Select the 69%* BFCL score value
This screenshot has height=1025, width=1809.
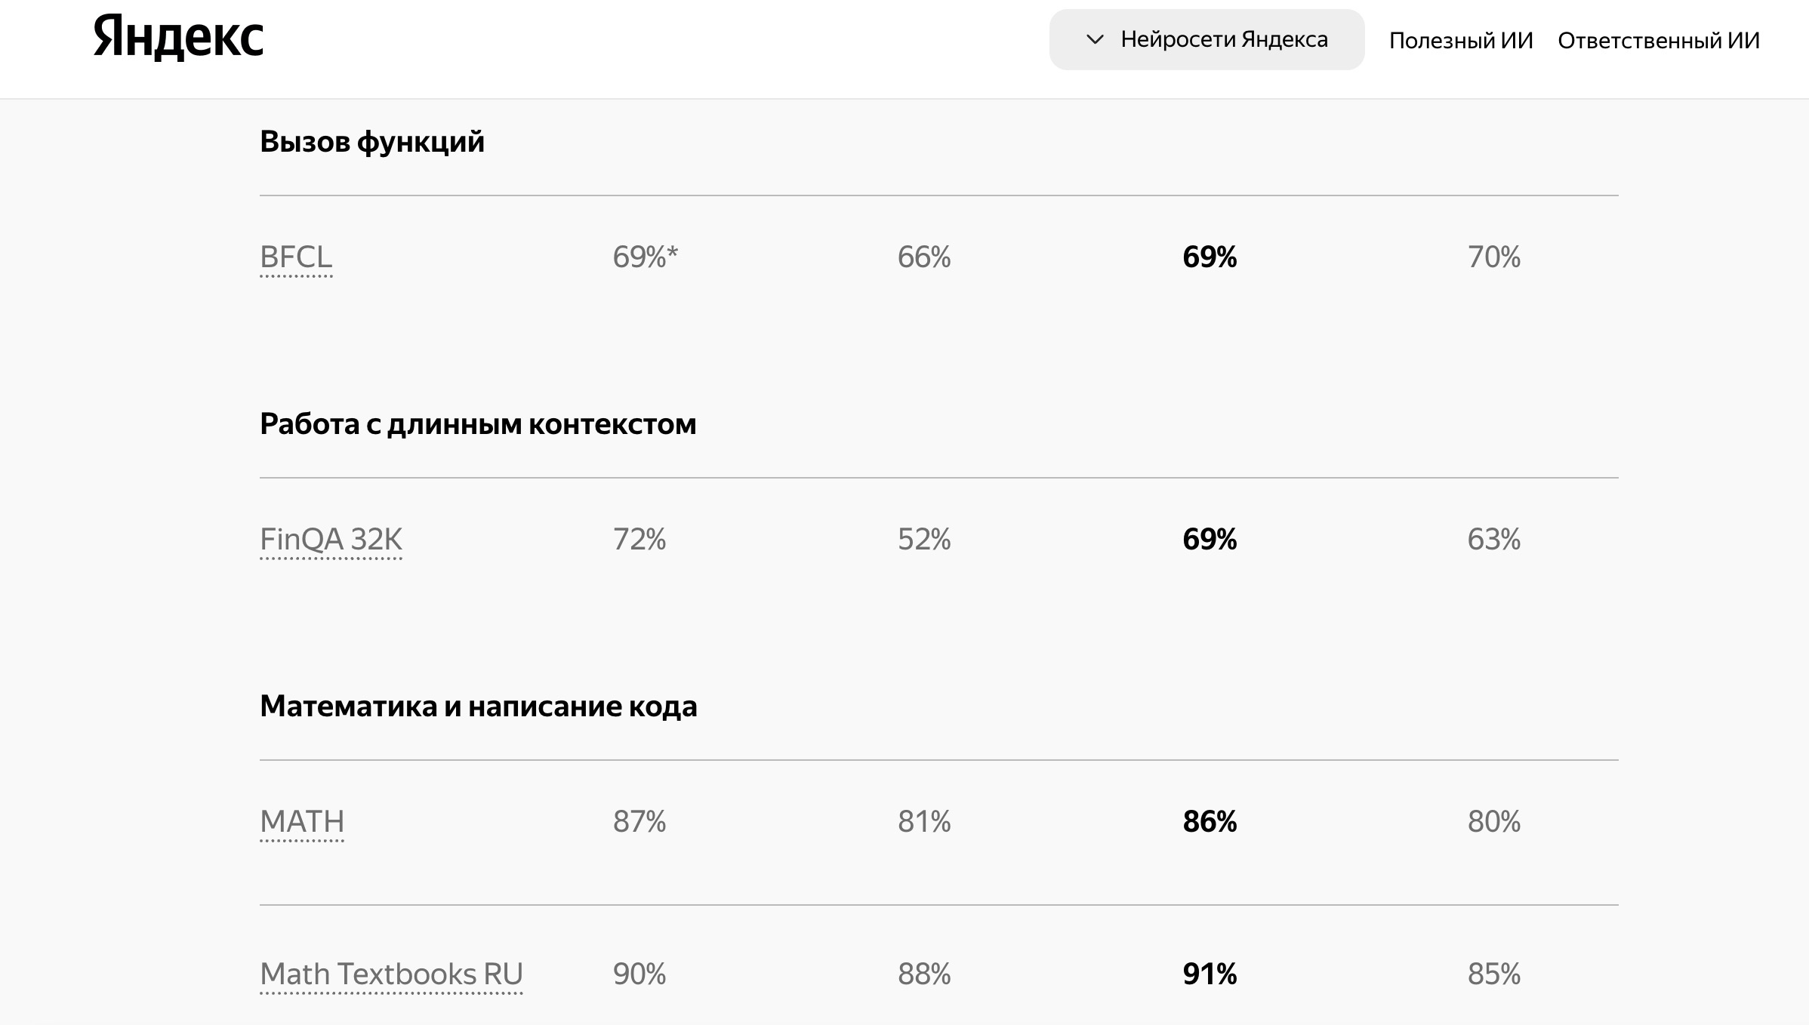(x=646, y=257)
